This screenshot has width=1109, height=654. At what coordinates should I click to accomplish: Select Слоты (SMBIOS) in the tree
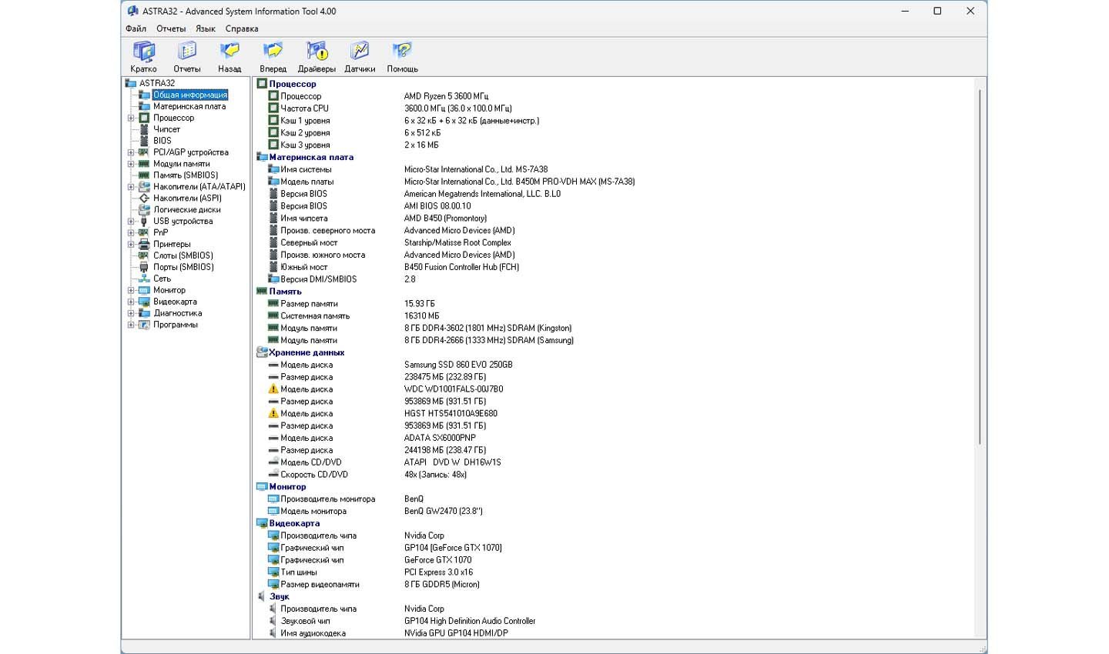tap(183, 255)
